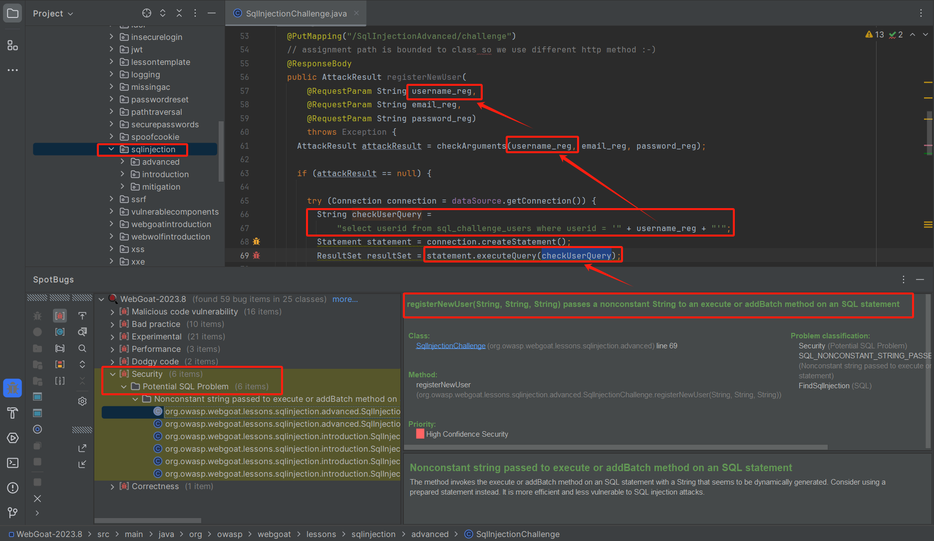This screenshot has height=541, width=934.
Task: Click SqlInjectionChallenge class in breadcrumb bar
Action: (x=512, y=534)
